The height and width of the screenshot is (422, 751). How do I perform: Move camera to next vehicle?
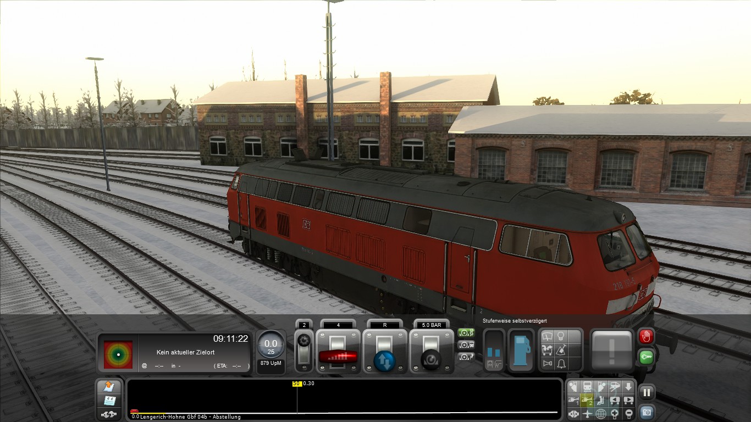click(x=628, y=400)
